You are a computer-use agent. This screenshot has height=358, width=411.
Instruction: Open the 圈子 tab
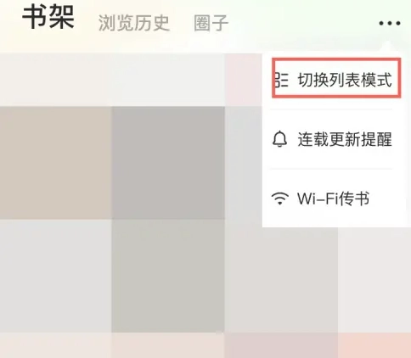(x=211, y=23)
